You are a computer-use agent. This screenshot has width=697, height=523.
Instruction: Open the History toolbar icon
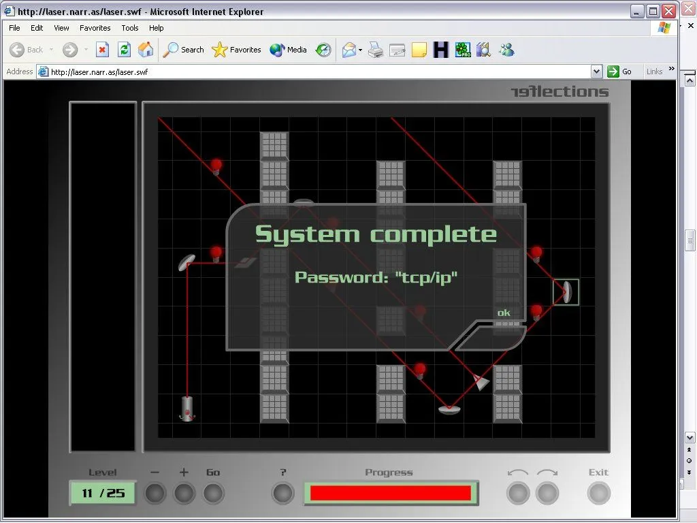pos(323,50)
